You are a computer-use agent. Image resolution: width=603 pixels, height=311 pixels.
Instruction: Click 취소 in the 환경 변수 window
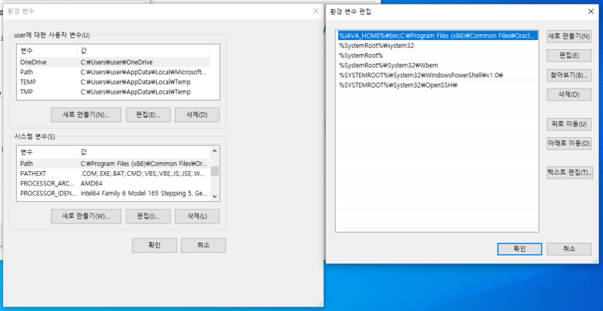203,245
